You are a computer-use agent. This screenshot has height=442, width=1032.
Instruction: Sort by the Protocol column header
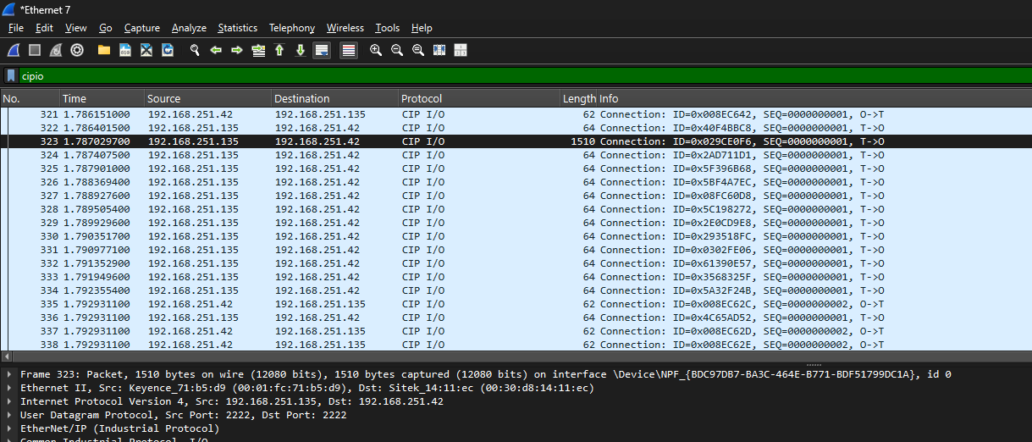click(479, 98)
